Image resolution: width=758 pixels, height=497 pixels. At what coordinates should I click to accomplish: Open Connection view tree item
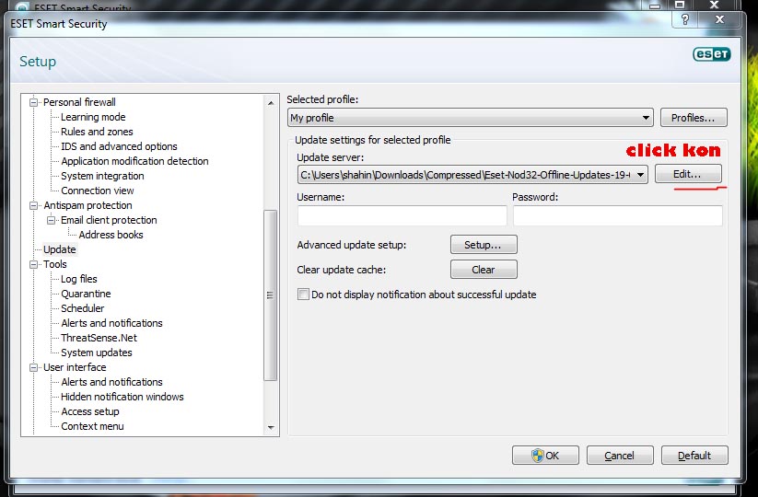pyautogui.click(x=97, y=191)
